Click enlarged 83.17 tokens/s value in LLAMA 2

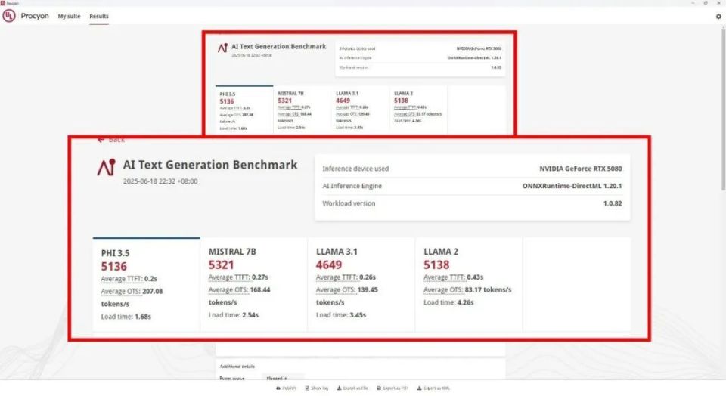(488, 290)
